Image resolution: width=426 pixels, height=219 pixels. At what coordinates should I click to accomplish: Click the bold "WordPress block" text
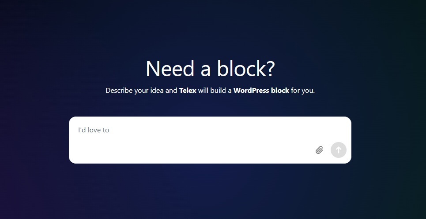coord(261,91)
